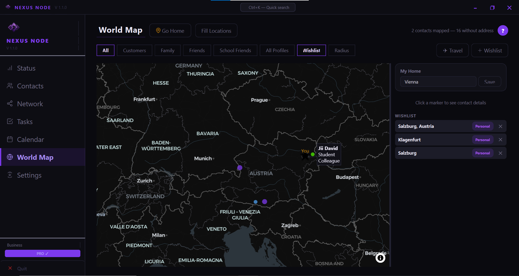Image resolution: width=519 pixels, height=276 pixels.
Task: Click the black You home star marker
Action: point(305,156)
